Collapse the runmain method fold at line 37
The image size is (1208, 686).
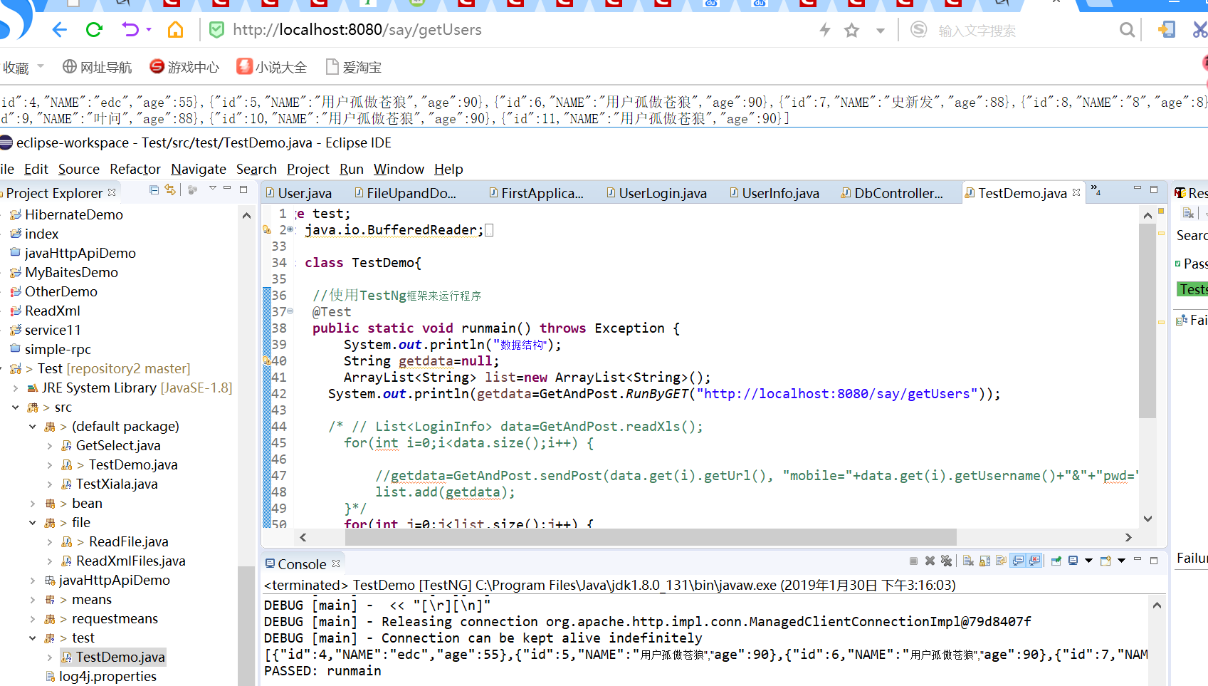pos(290,311)
